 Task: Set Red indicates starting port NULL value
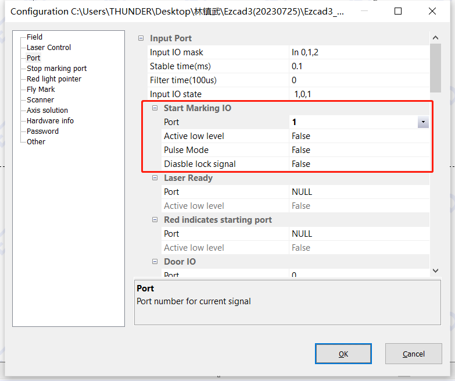[359, 233]
